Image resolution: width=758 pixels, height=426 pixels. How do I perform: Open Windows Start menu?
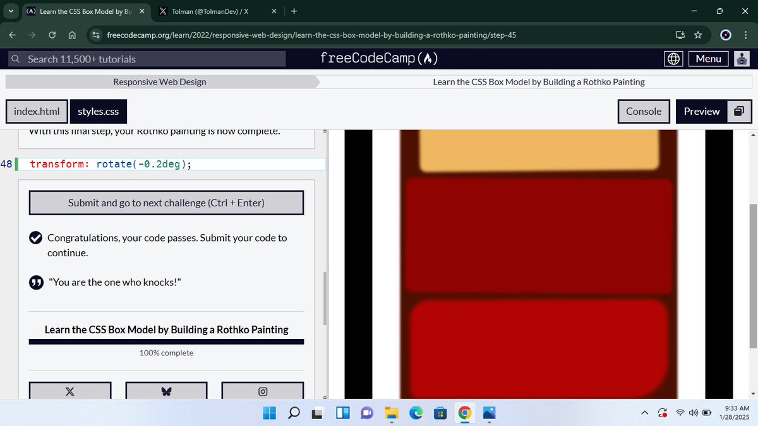[270, 413]
